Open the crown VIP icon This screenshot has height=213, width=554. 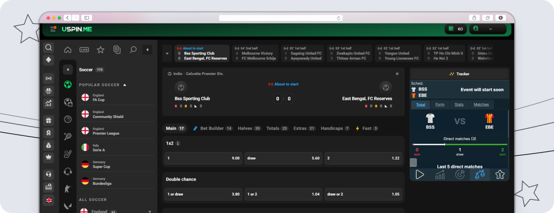click(49, 157)
